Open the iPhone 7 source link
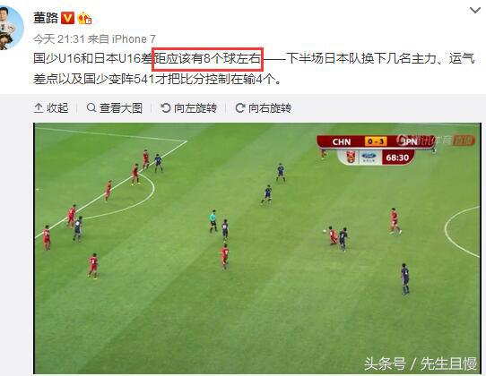The height and width of the screenshot is (376, 486). 134,39
